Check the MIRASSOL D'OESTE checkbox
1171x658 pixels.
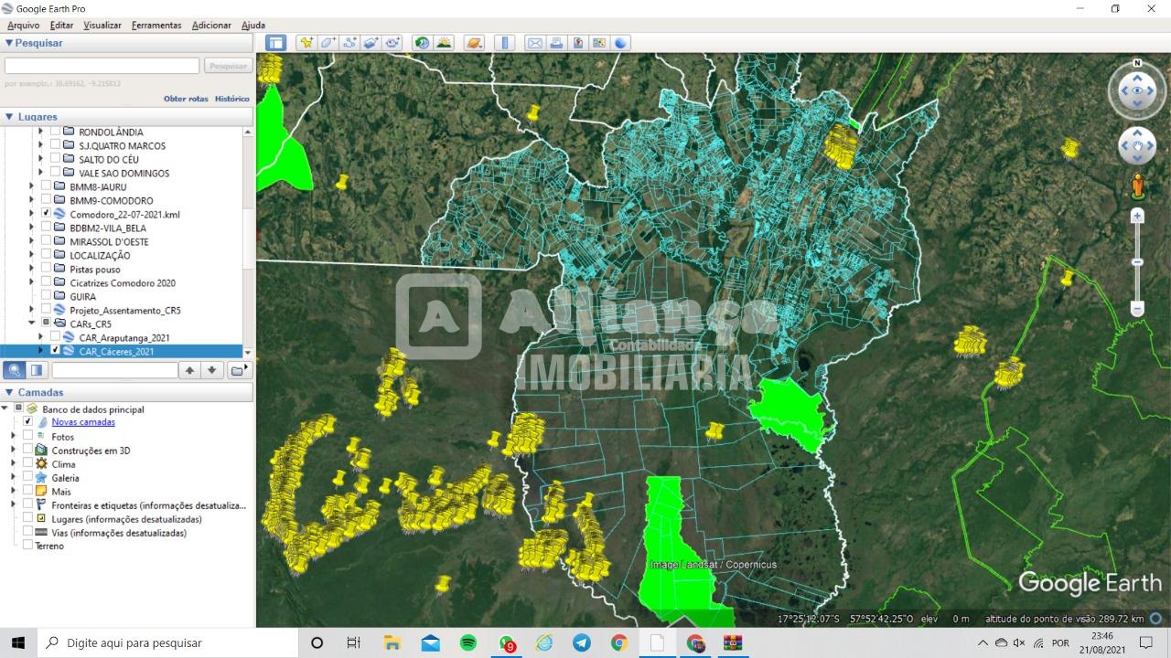coord(46,241)
